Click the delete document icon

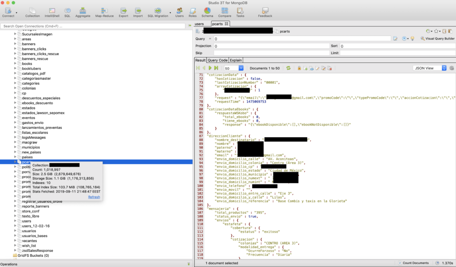pos(330,68)
